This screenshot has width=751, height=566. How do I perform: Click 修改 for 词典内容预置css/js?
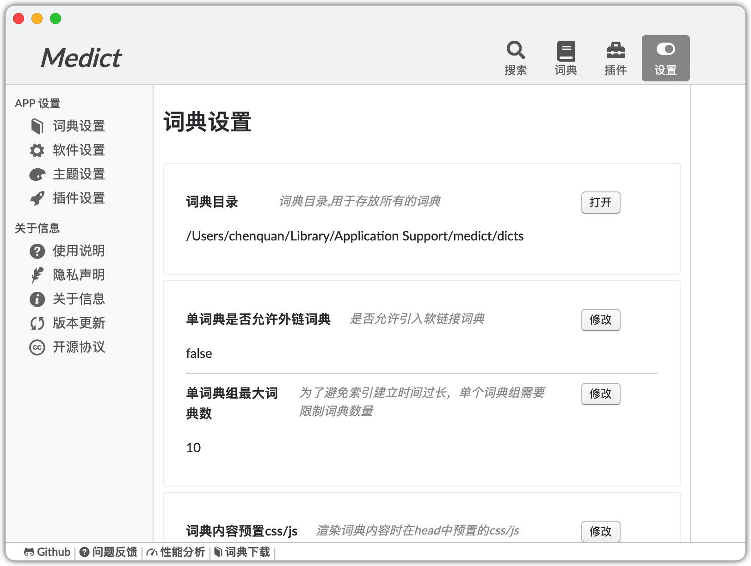click(x=601, y=532)
